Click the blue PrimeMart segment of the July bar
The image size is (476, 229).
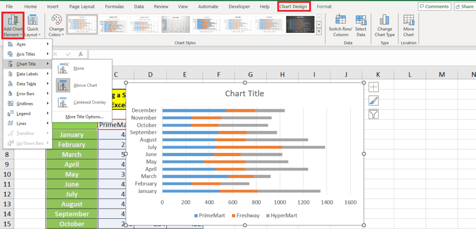[x=189, y=147]
